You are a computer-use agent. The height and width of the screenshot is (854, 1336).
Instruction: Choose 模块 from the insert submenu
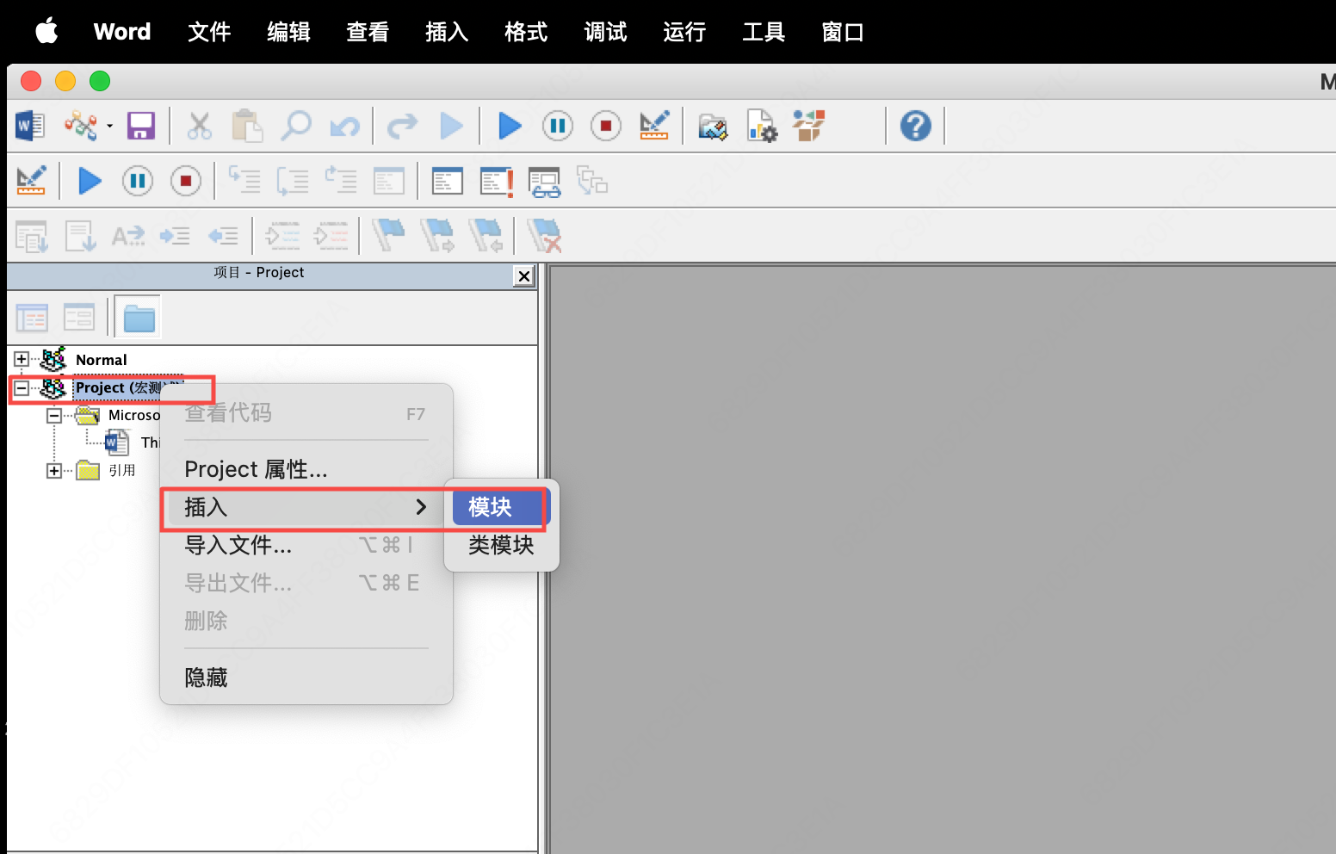(501, 507)
